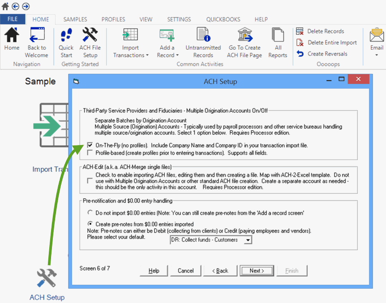Click the Create Reversals icon
The image size is (386, 303).
[300, 54]
